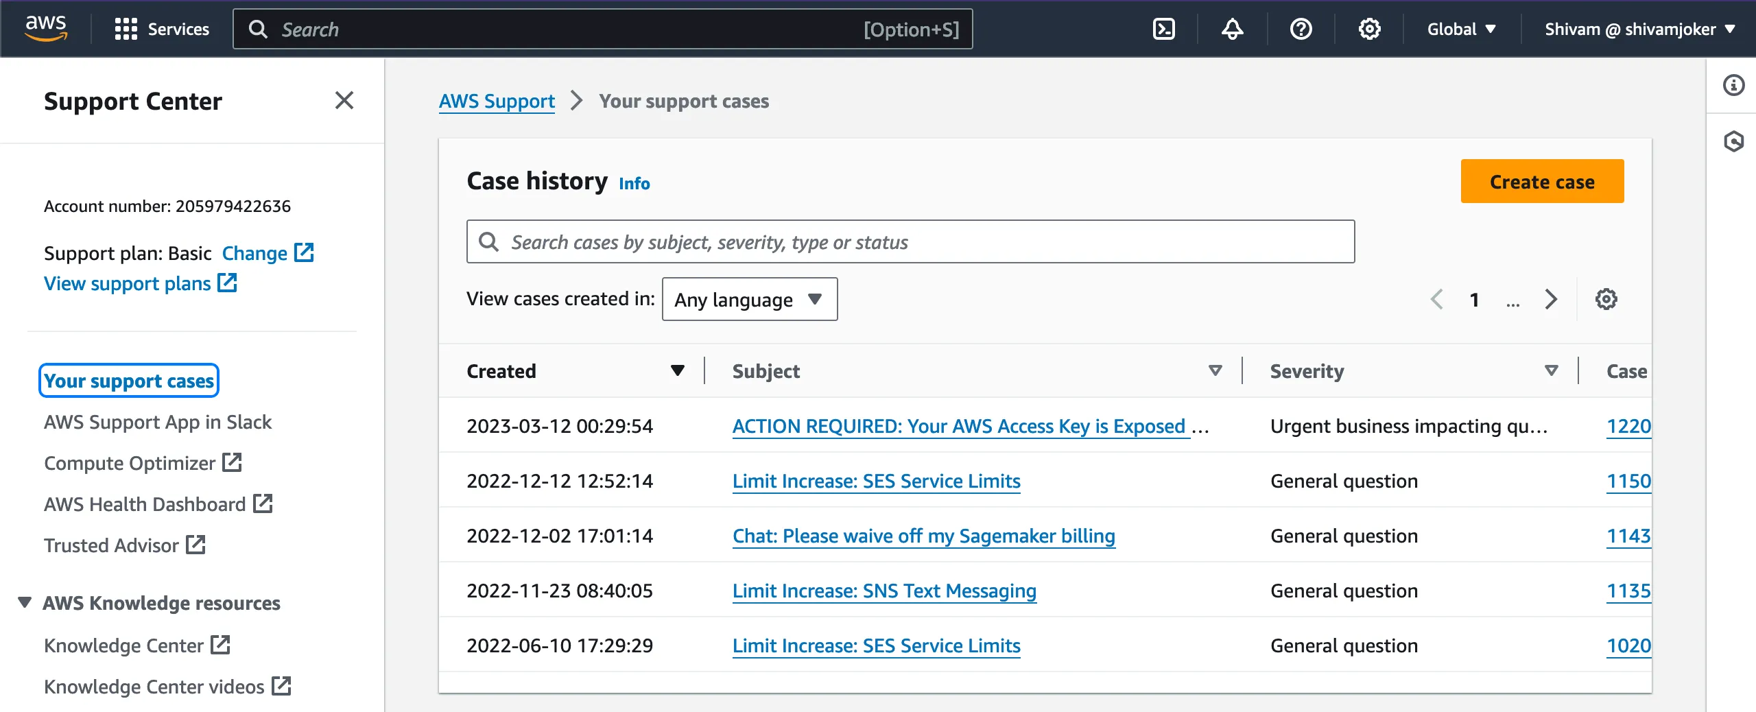The height and width of the screenshot is (712, 1756).
Task: Open the Shivam @ shivamjoker account menu
Action: (1640, 29)
